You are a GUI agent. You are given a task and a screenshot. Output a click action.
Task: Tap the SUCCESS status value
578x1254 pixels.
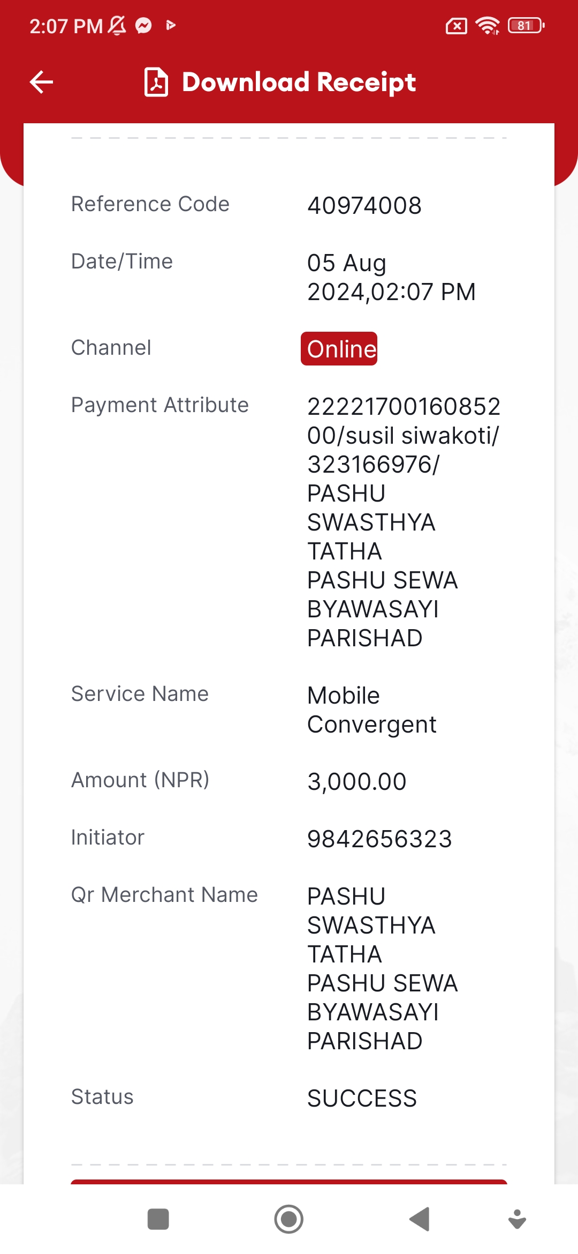[x=362, y=1099]
